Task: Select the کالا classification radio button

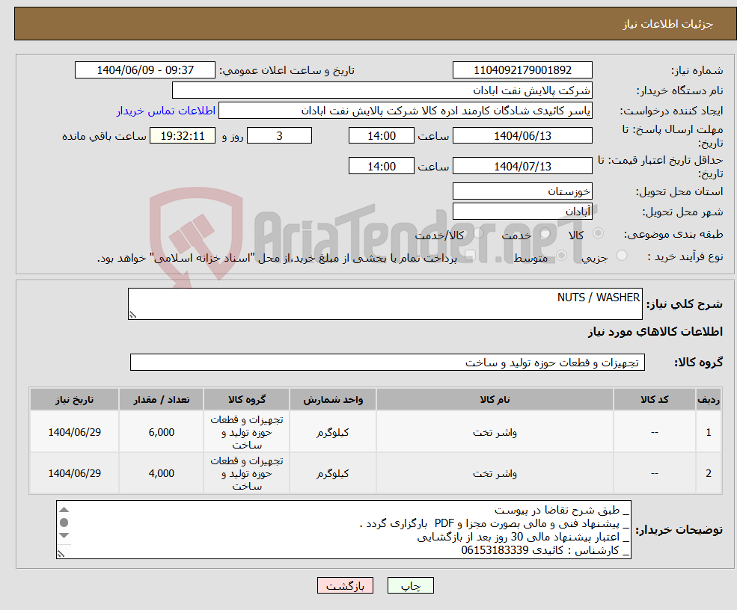Action: [x=596, y=234]
